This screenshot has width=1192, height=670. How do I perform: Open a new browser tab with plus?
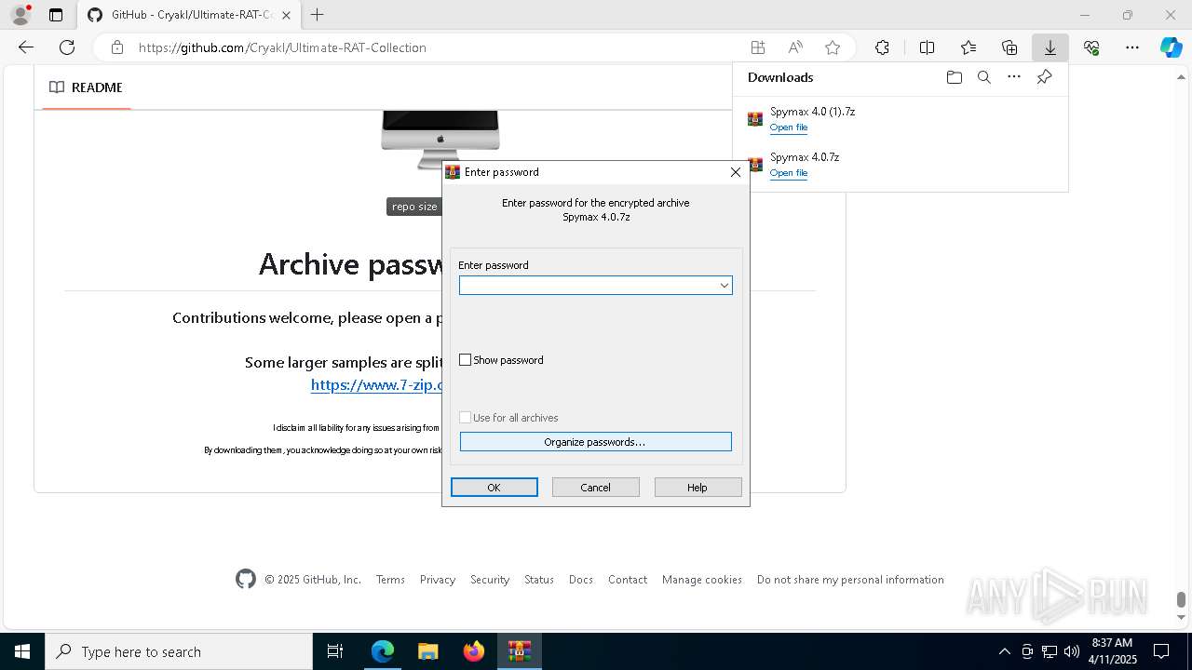click(x=318, y=15)
